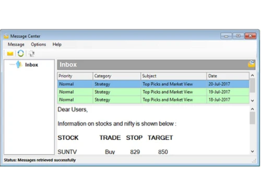Click message list scrollbar down arrow
The height and width of the screenshot is (196, 261).
pyautogui.click(x=253, y=101)
